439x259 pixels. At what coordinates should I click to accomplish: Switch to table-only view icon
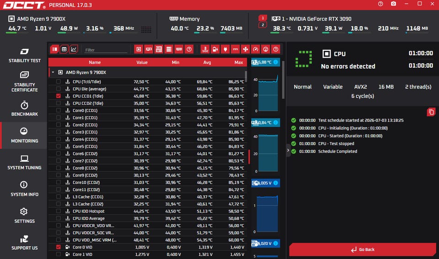point(64,49)
